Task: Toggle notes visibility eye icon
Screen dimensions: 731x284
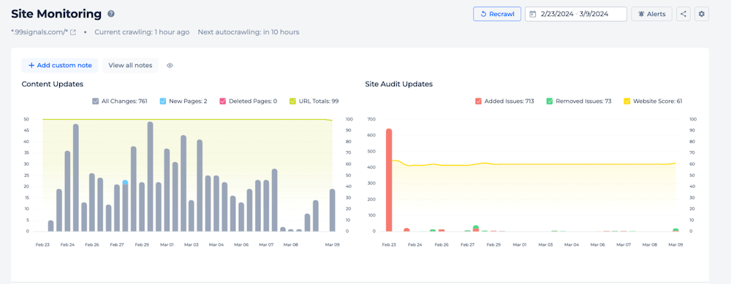Action: [170, 66]
